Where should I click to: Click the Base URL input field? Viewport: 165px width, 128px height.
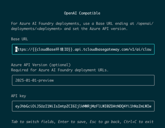click(x=83, y=49)
